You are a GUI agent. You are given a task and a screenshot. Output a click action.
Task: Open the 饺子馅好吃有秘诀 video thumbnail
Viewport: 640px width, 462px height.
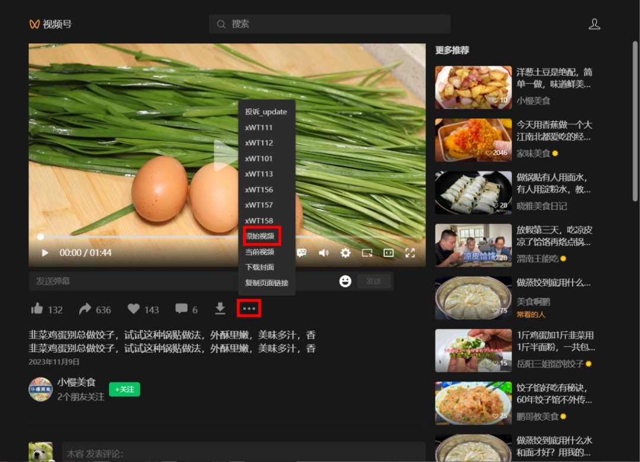coord(473,403)
